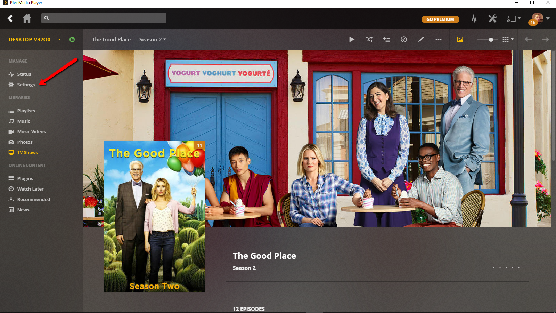Open Plugins under Online Content
The image size is (556, 313).
25,178
